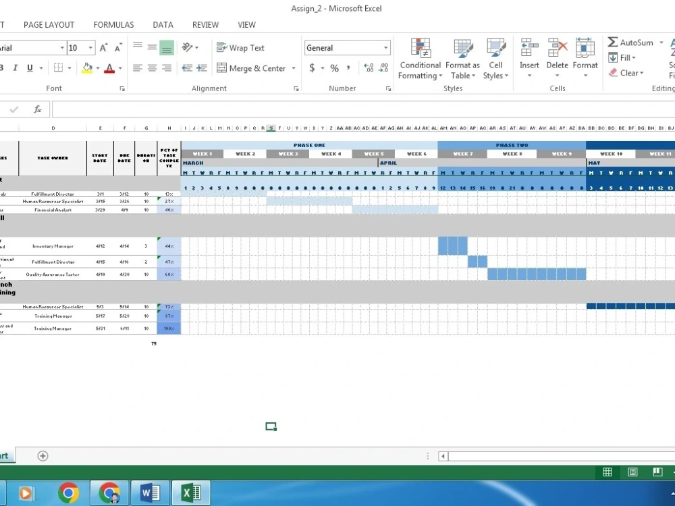The image size is (675, 506).
Task: Open Word from the taskbar
Action: (150, 492)
